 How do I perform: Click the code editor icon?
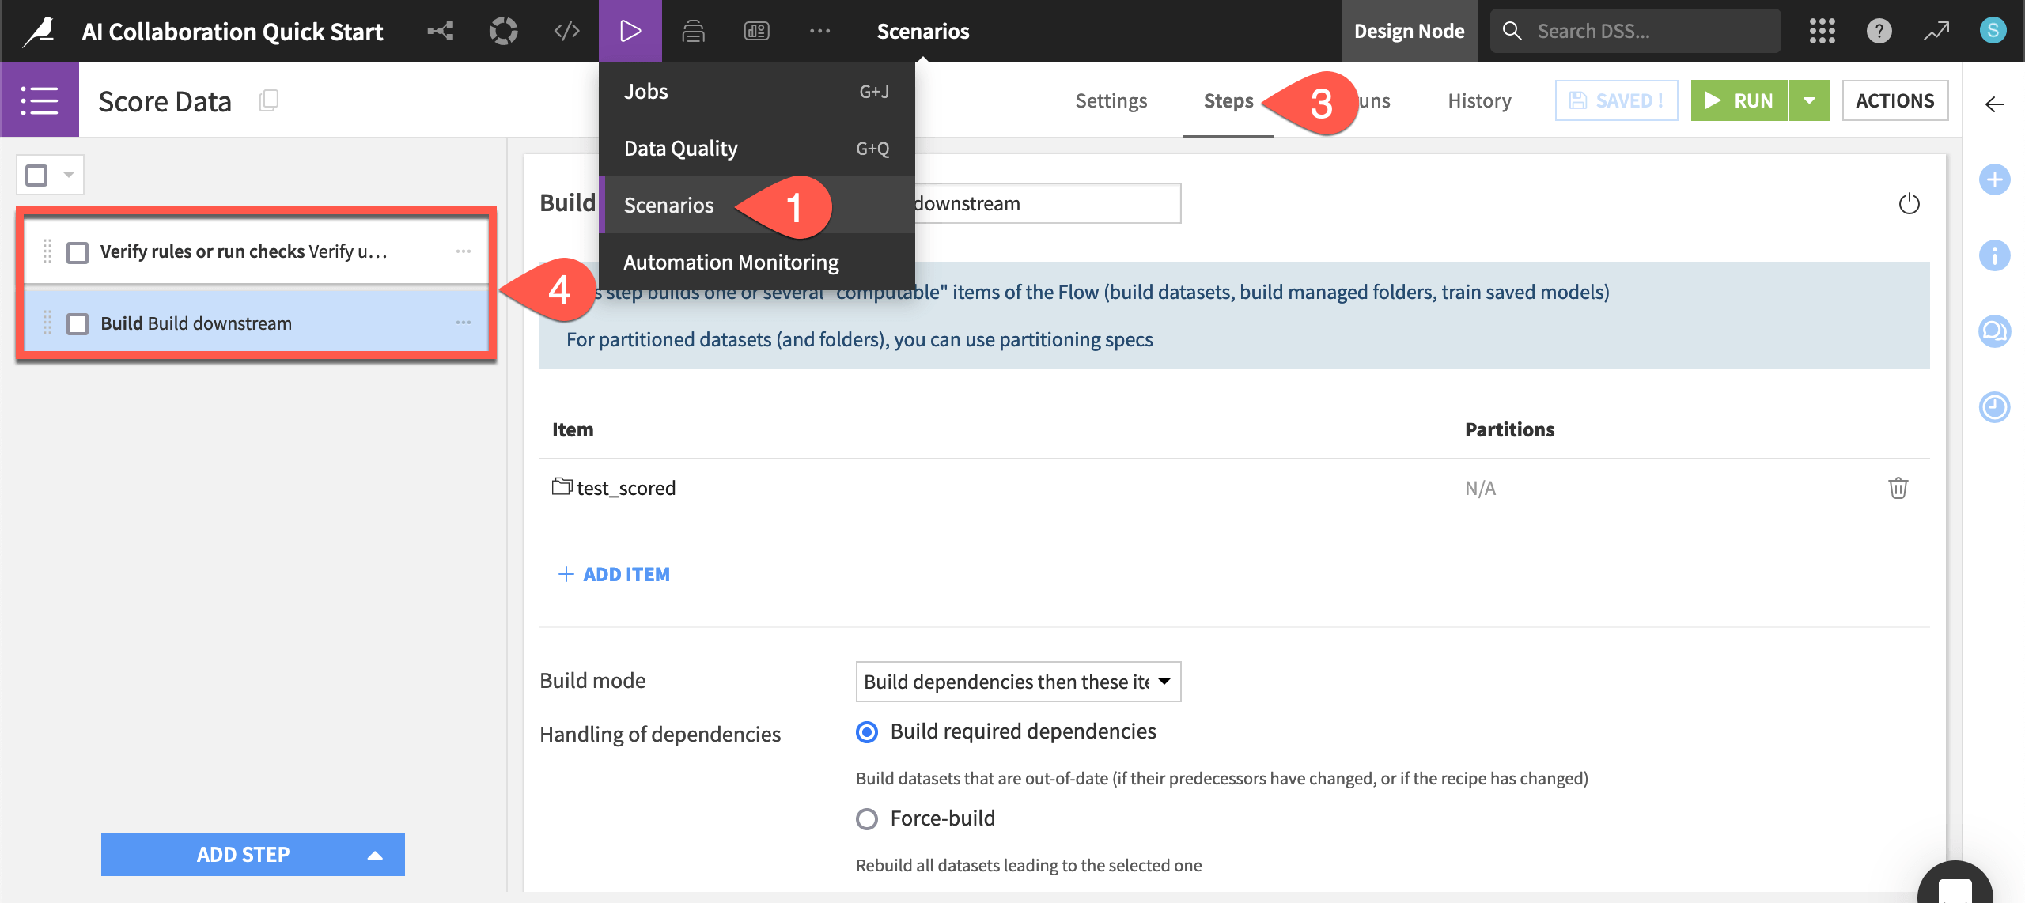[566, 28]
